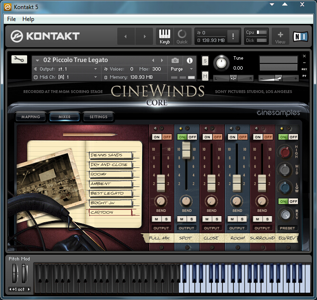The width and height of the screenshot is (317, 300).
Task: Open Close OUTPUT selector
Action: (x=212, y=228)
